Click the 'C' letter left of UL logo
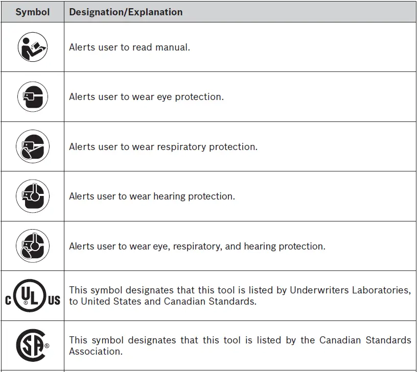418x372 pixels. click(8, 301)
